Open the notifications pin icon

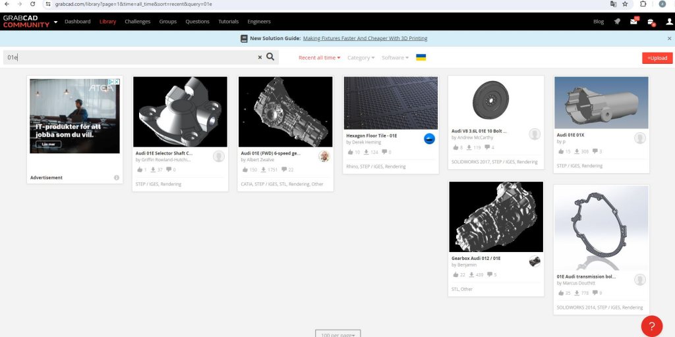[617, 22]
